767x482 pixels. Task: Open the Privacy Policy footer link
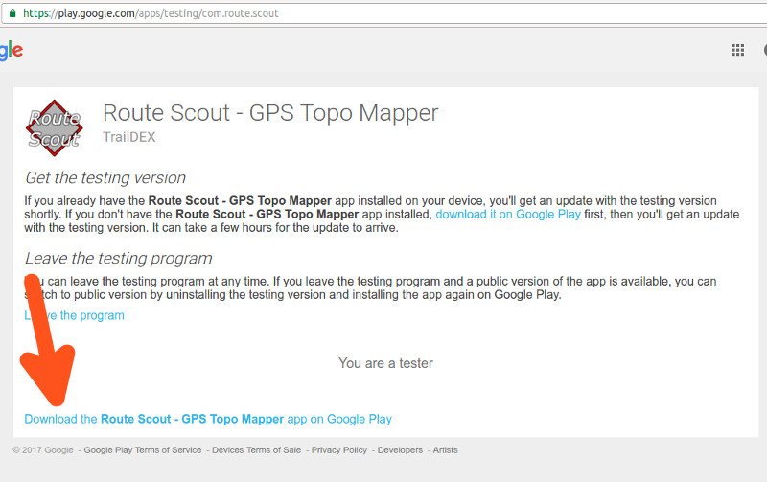point(339,450)
